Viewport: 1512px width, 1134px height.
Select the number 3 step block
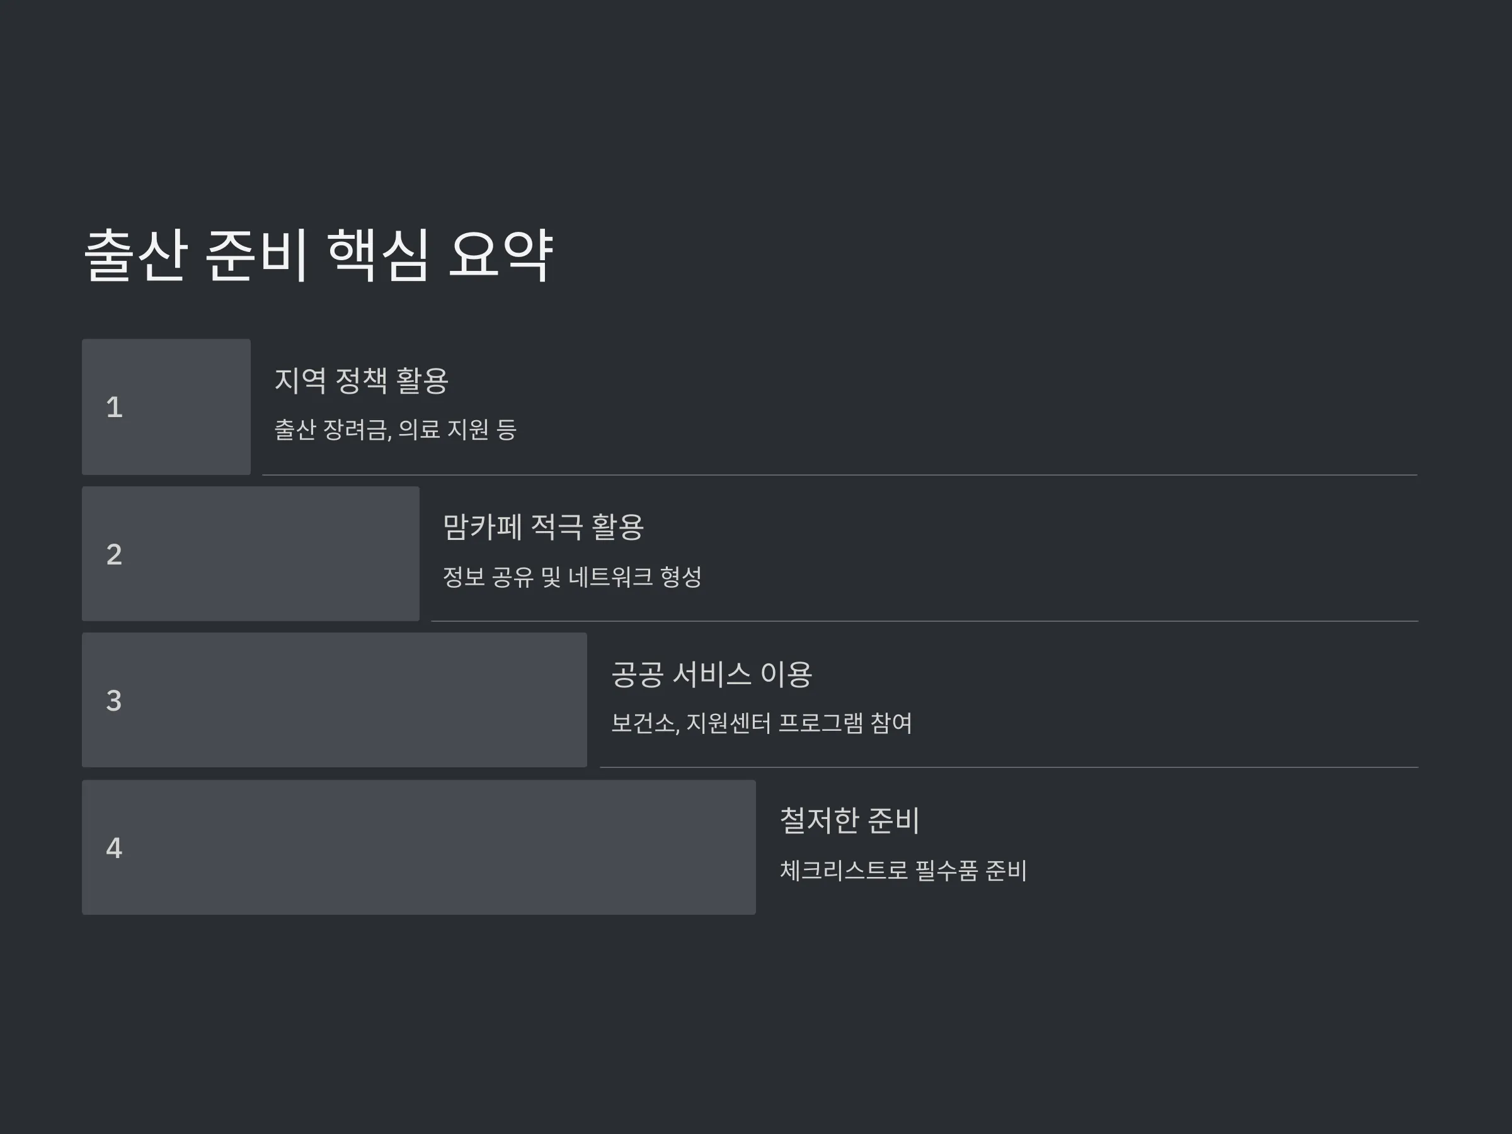click(335, 700)
